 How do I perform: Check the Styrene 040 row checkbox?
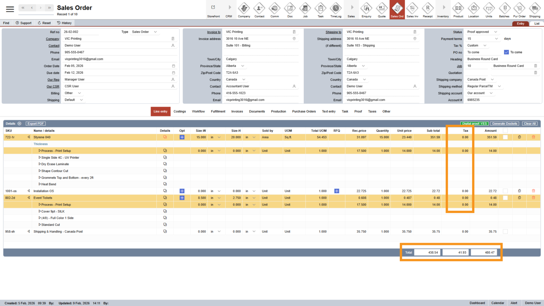coord(505,137)
